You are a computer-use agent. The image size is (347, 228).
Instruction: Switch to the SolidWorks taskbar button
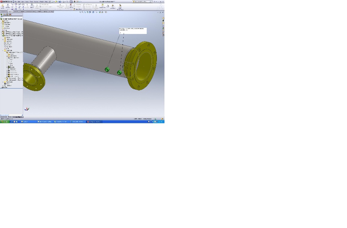click(94, 122)
